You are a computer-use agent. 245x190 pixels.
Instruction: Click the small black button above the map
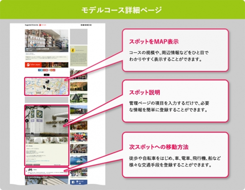point(47,75)
